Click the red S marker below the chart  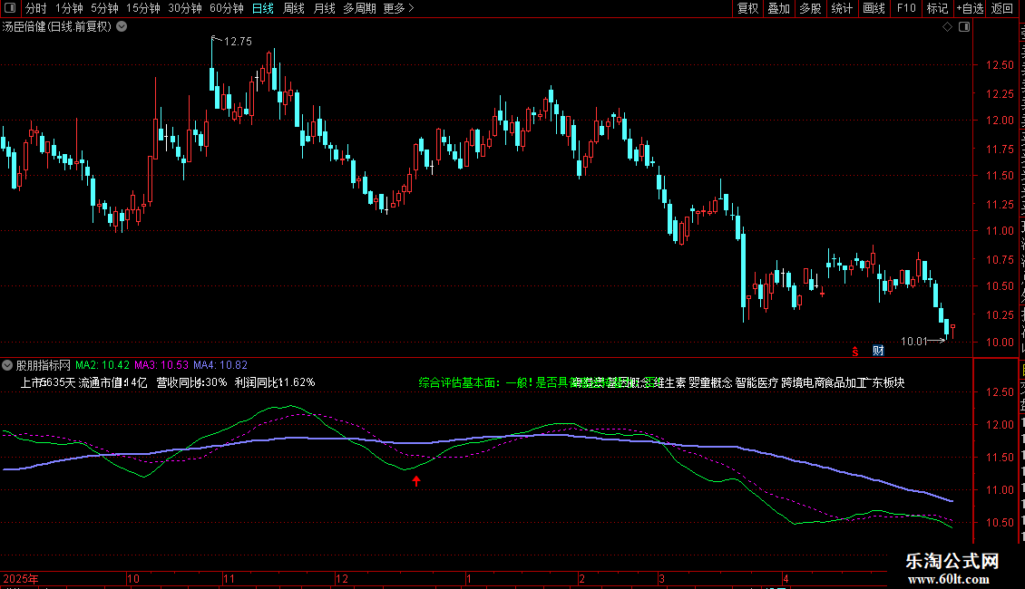855,352
